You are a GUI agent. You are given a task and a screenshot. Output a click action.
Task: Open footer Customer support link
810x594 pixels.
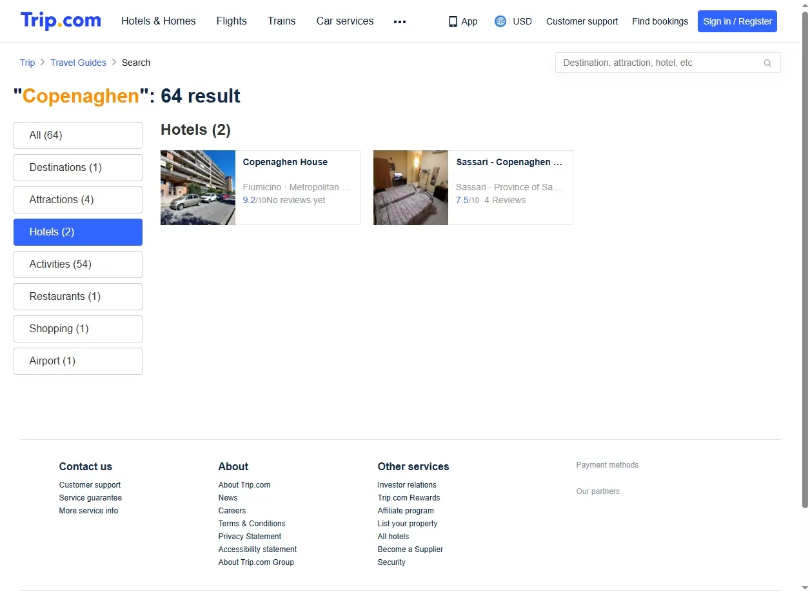click(x=90, y=485)
